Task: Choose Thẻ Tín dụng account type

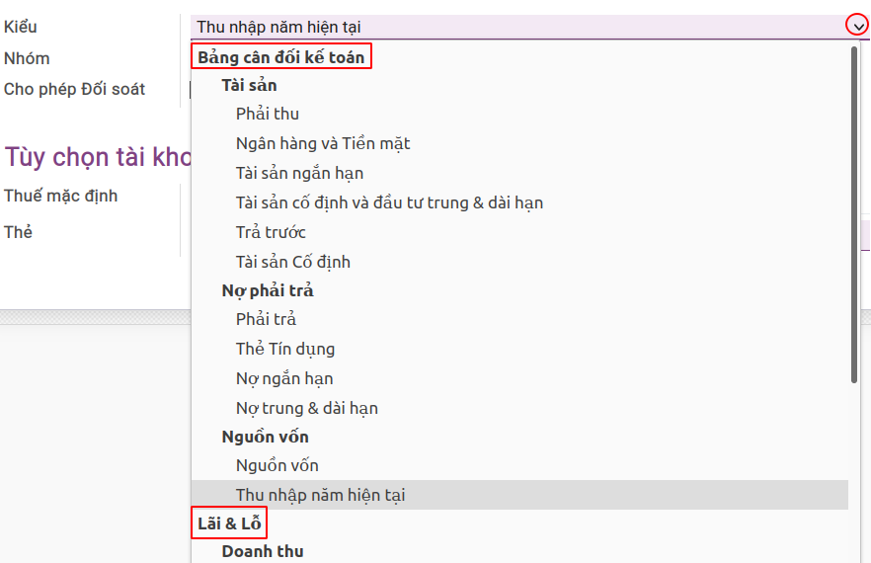Action: pos(285,349)
